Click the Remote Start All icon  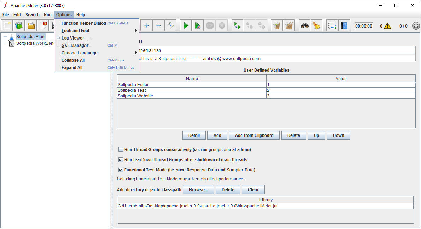tap(237, 25)
